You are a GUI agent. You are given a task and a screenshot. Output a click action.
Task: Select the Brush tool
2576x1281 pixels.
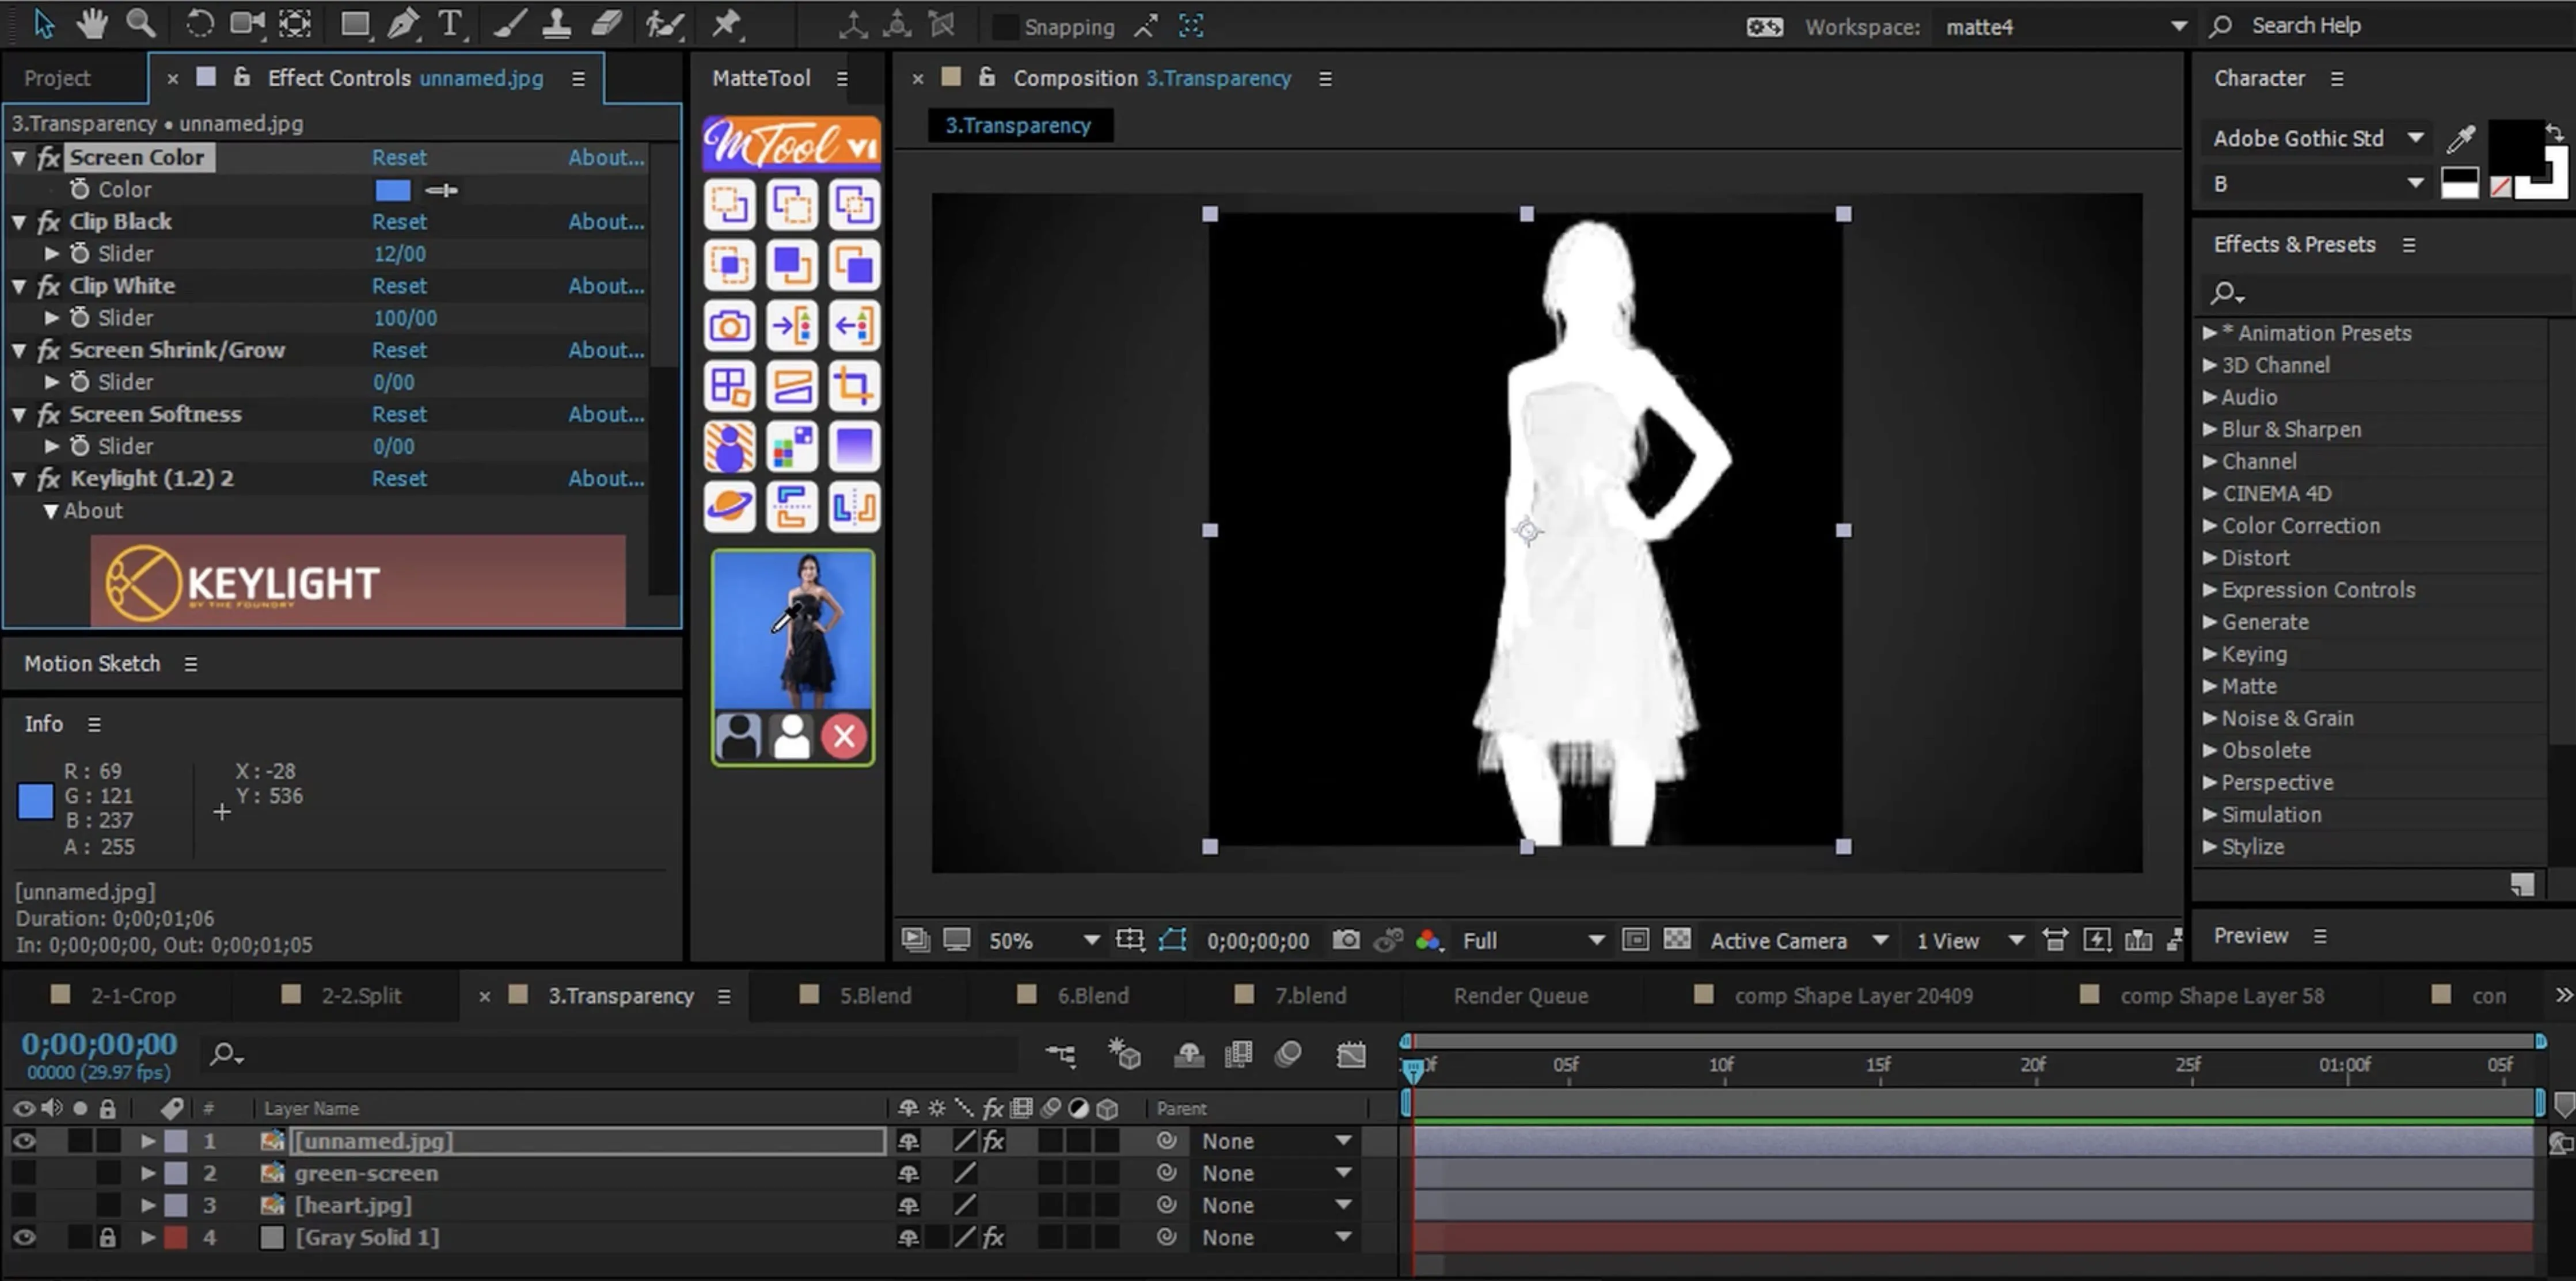pyautogui.click(x=510, y=24)
